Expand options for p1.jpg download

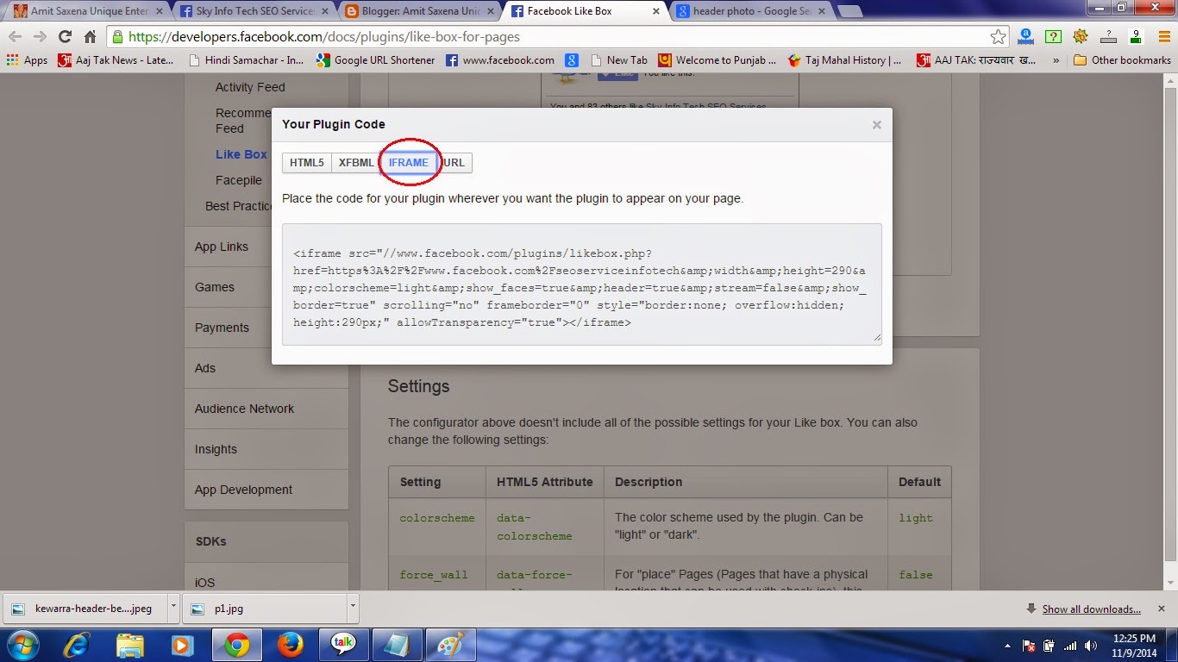coord(352,608)
